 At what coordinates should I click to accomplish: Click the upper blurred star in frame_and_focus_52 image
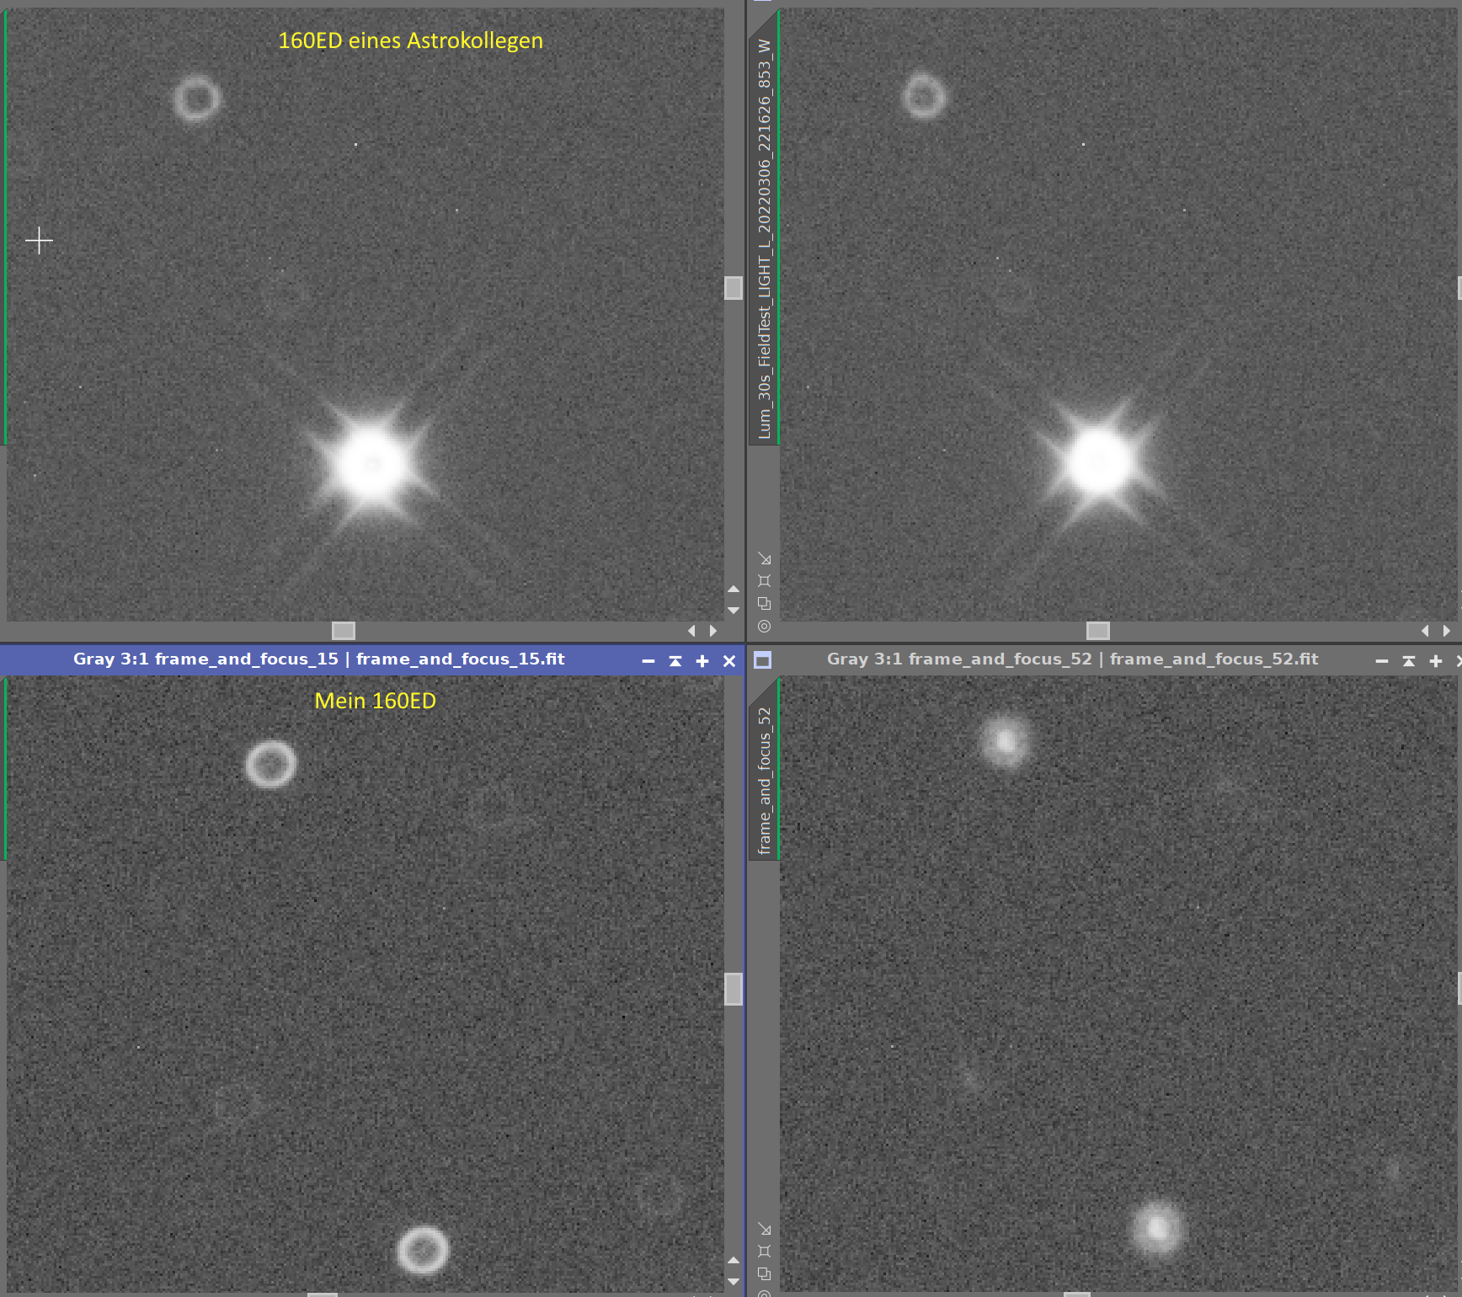[1005, 742]
